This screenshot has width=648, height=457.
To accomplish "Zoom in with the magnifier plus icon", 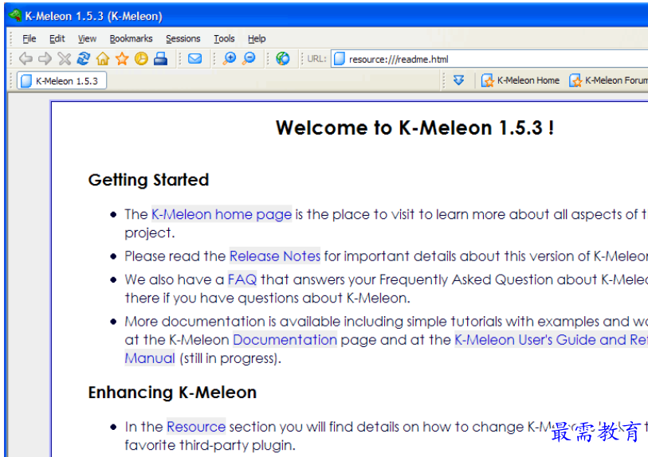I will tap(230, 59).
